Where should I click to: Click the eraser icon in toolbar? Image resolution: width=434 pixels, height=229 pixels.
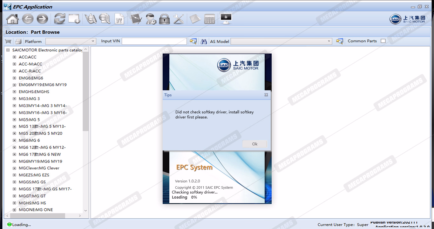coord(195,19)
